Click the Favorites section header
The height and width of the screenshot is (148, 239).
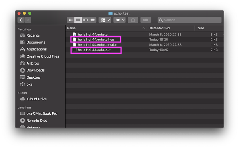pyautogui.click(x=24, y=29)
